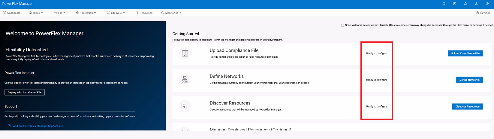Viewport: 494px width, 139px height.
Task: Go to Dashboard
Action: click(x=12, y=13)
